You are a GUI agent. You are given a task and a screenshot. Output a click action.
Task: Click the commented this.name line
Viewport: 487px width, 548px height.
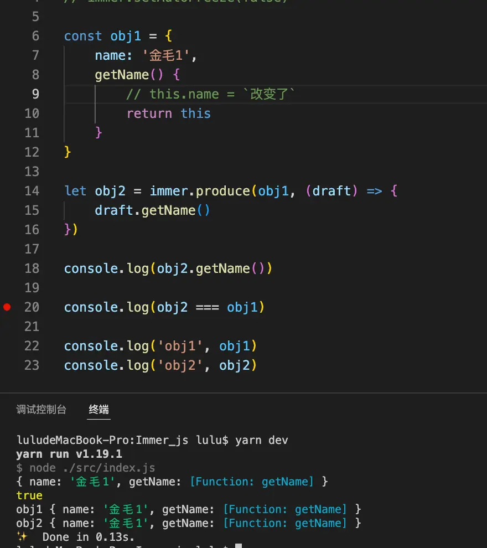coord(211,94)
